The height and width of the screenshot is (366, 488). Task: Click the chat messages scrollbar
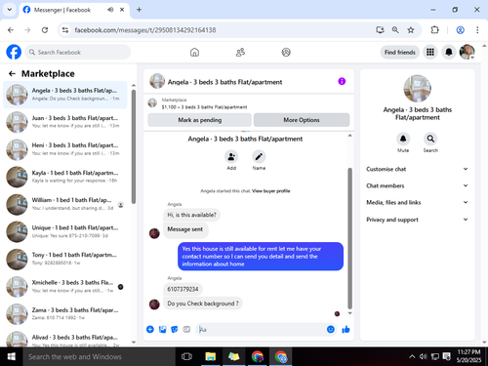coord(350,238)
